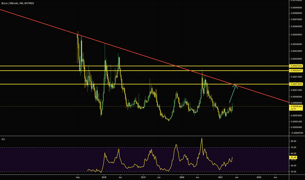The height and width of the screenshot is (180, 305).
Task: Click the 0.00017000 price axis label
Action: pos(296,77)
